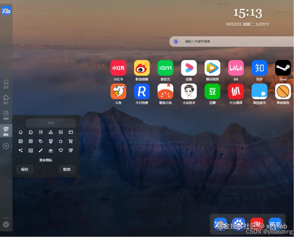
Task: Choose the playing cards icon in picker
Action: (x=71, y=150)
